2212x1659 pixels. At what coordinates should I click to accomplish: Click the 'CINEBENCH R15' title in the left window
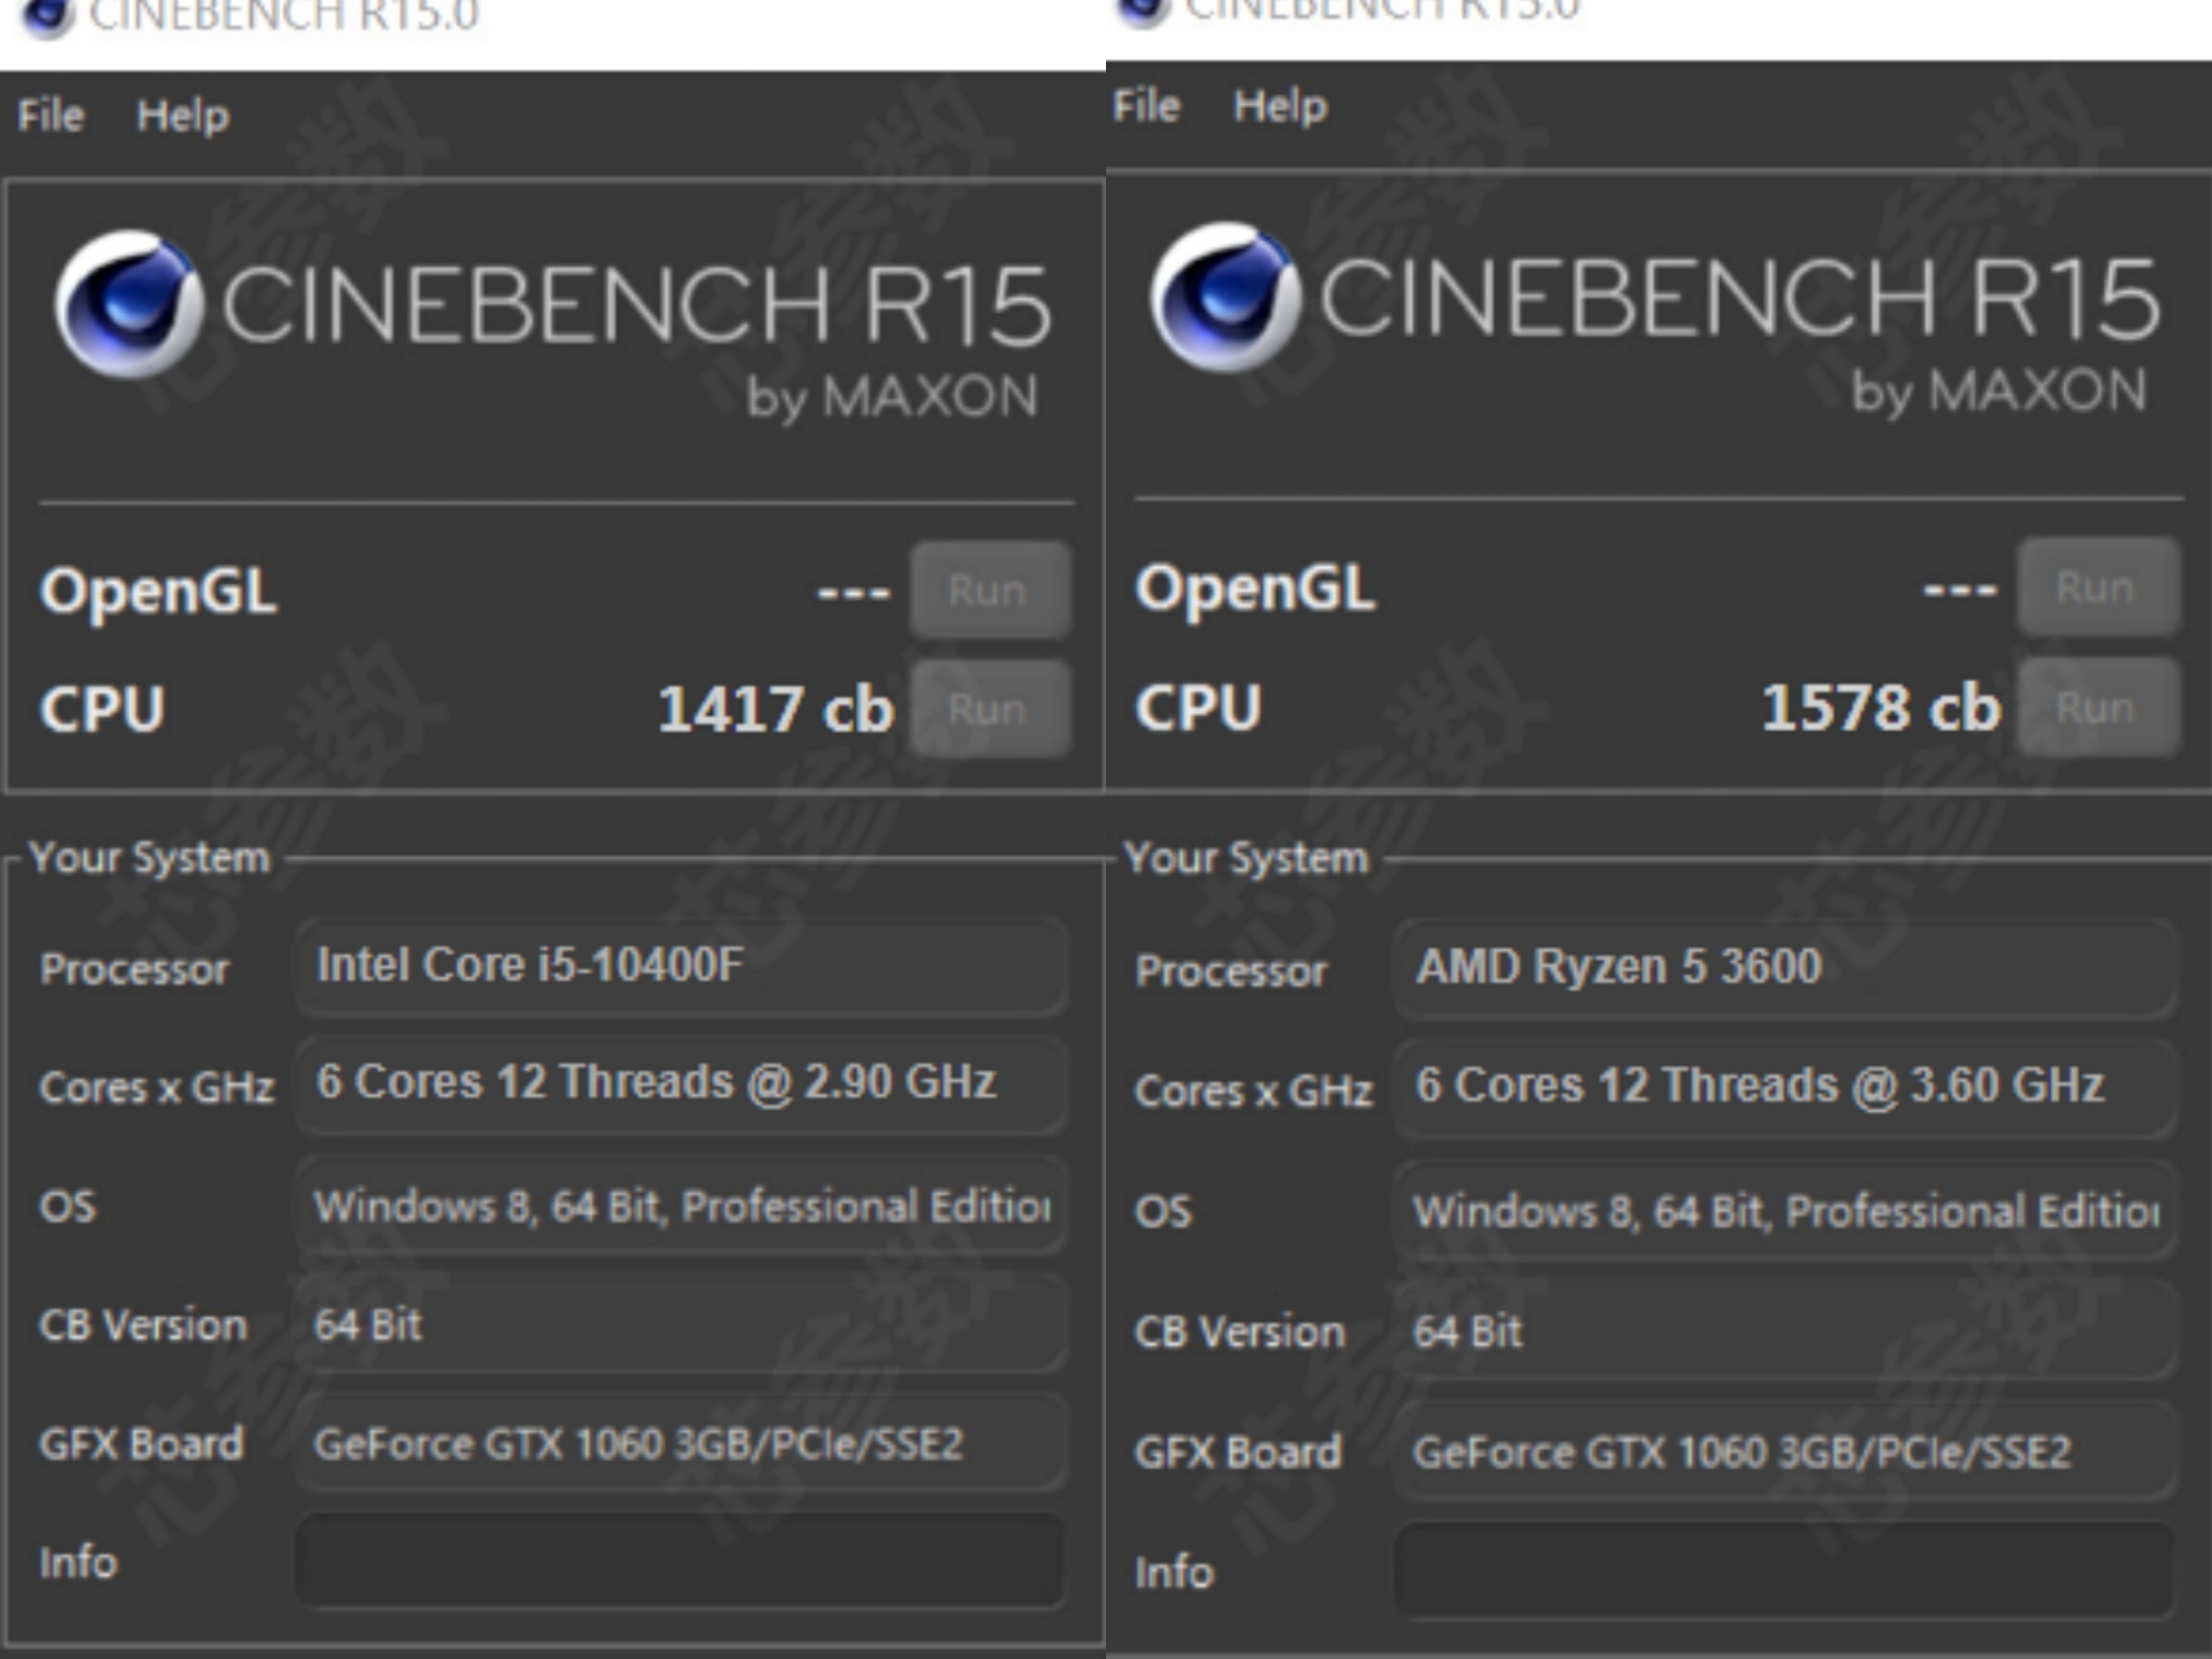(x=636, y=305)
